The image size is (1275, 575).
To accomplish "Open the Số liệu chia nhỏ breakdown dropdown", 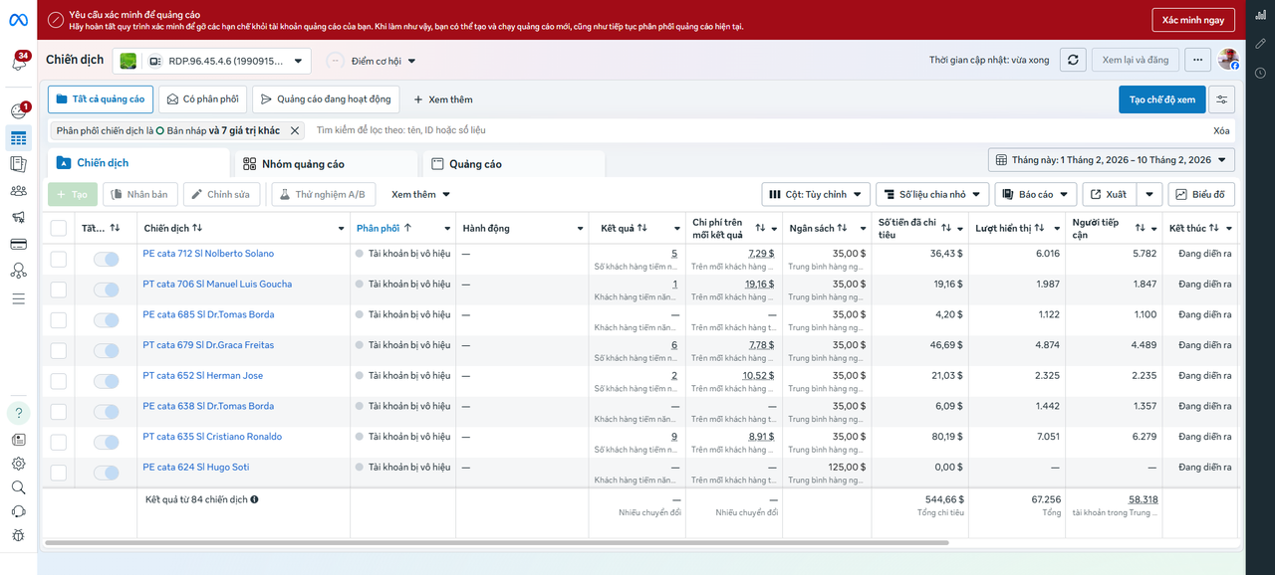I will pos(933,194).
